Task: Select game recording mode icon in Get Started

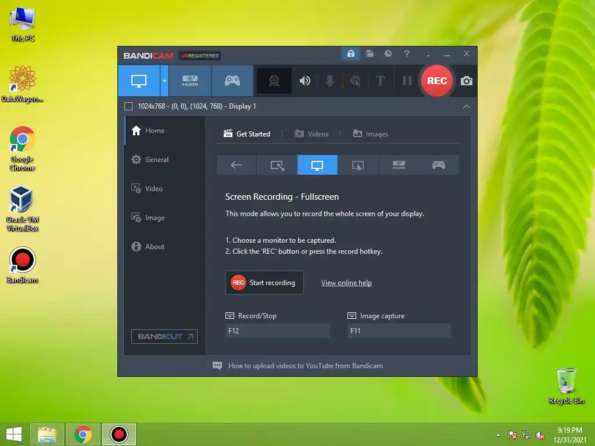Action: (439, 165)
